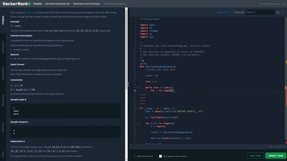
Task: Click the fptr = open(os.environ line
Action: (174, 111)
